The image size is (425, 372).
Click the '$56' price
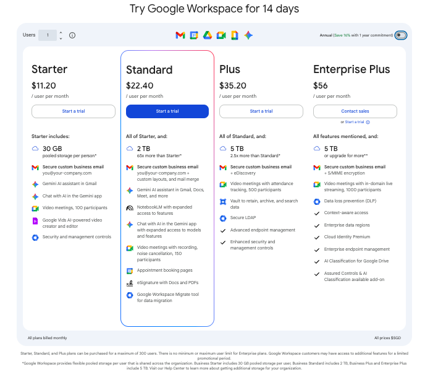321,85
